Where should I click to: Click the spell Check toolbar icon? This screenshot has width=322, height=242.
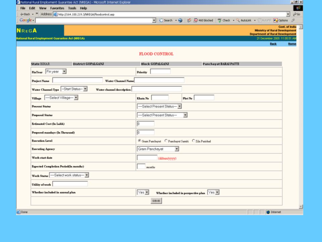click(219, 21)
